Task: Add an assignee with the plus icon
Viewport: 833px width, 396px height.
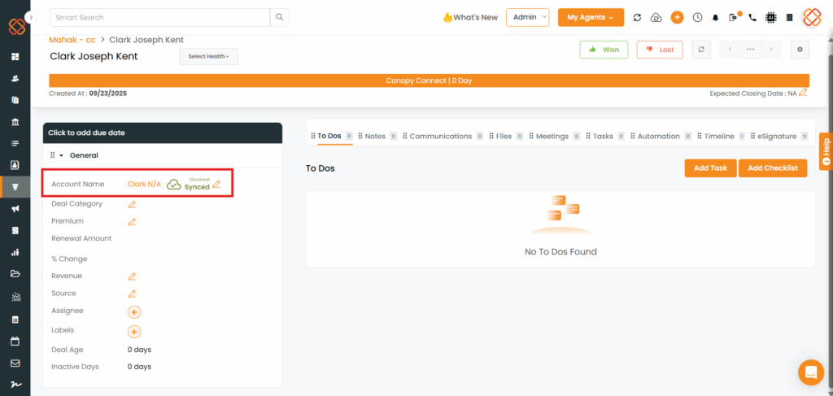Action: pyautogui.click(x=134, y=311)
